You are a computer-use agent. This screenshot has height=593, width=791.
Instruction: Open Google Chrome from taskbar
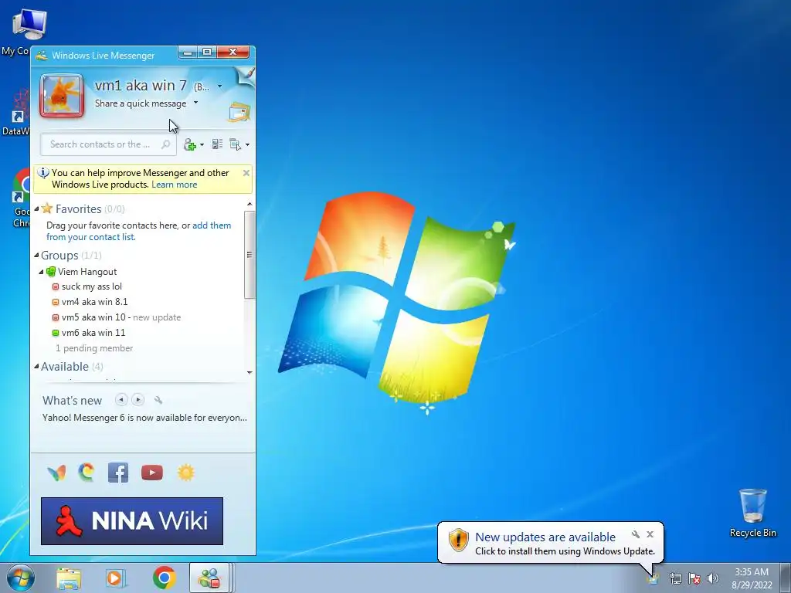point(164,578)
